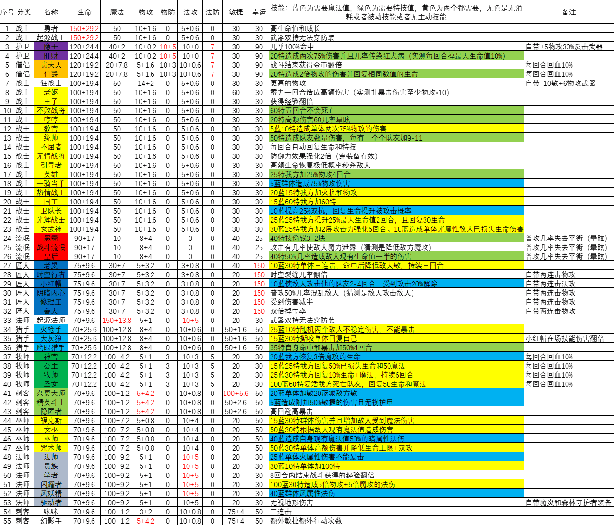The height and width of the screenshot is (525, 614).
Task: Click the green 火枪手 name cell
Action: 51,329
